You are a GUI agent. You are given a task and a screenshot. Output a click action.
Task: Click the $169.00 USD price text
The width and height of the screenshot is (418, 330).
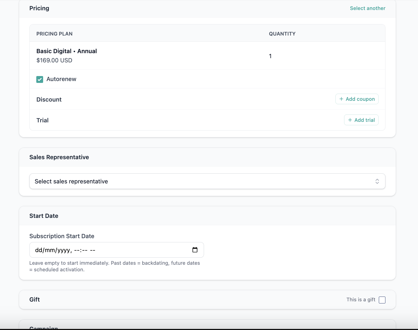click(54, 60)
